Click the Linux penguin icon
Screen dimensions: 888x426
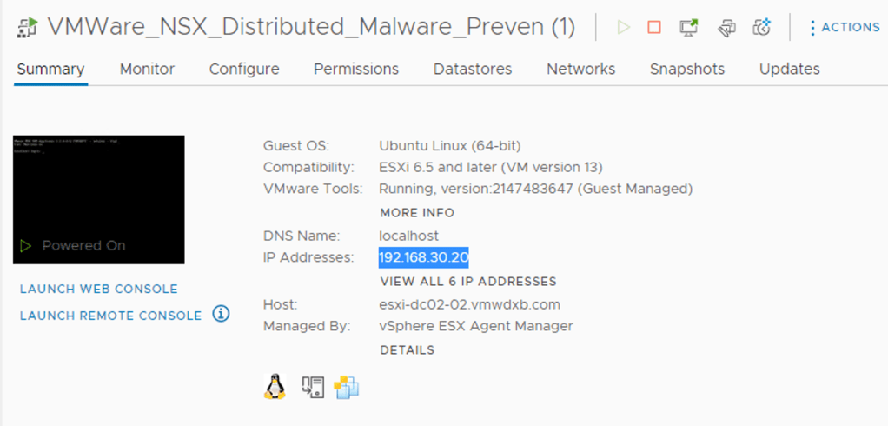pyautogui.click(x=275, y=387)
